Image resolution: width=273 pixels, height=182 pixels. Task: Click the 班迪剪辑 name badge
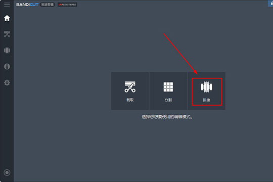pyautogui.click(x=48, y=5)
